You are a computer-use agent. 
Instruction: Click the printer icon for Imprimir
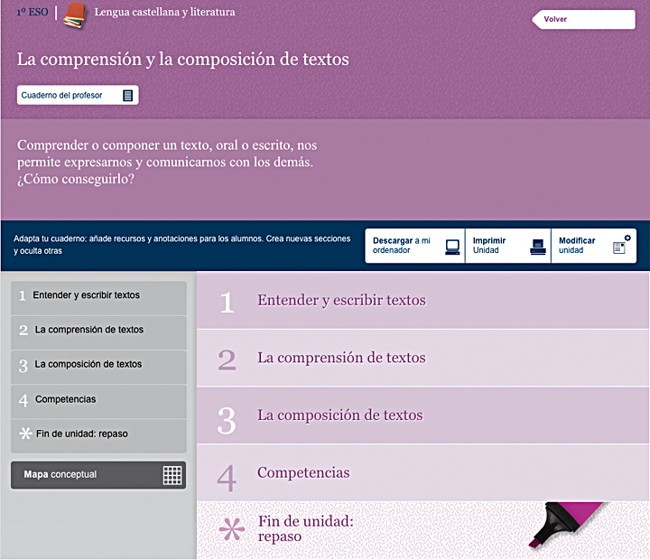(x=537, y=247)
